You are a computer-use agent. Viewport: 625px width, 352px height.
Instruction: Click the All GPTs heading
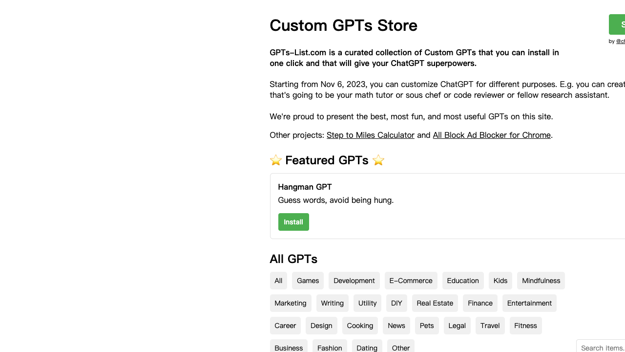pyautogui.click(x=293, y=259)
